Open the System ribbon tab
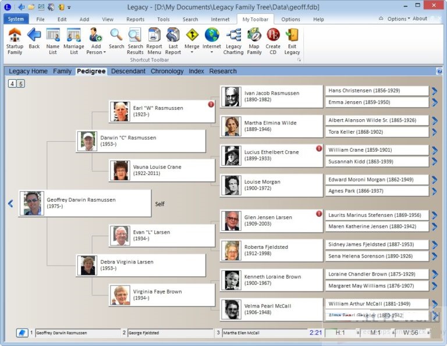The width and height of the screenshot is (447, 346). tap(16, 19)
